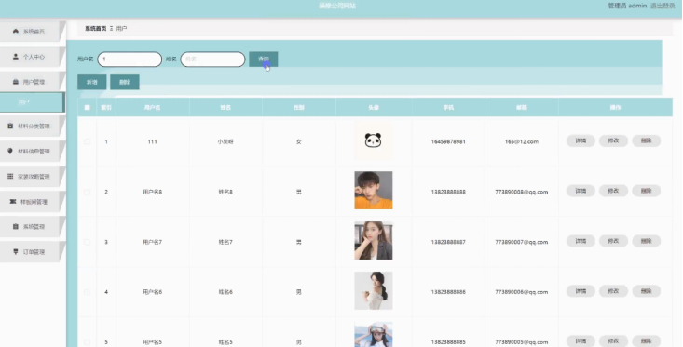Focus the 用户名 search input field
Viewport: 683px width, 347px height.
130,60
